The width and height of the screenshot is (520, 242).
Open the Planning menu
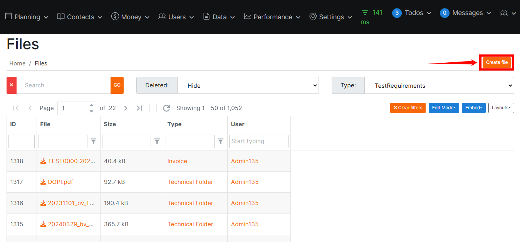pyautogui.click(x=27, y=17)
